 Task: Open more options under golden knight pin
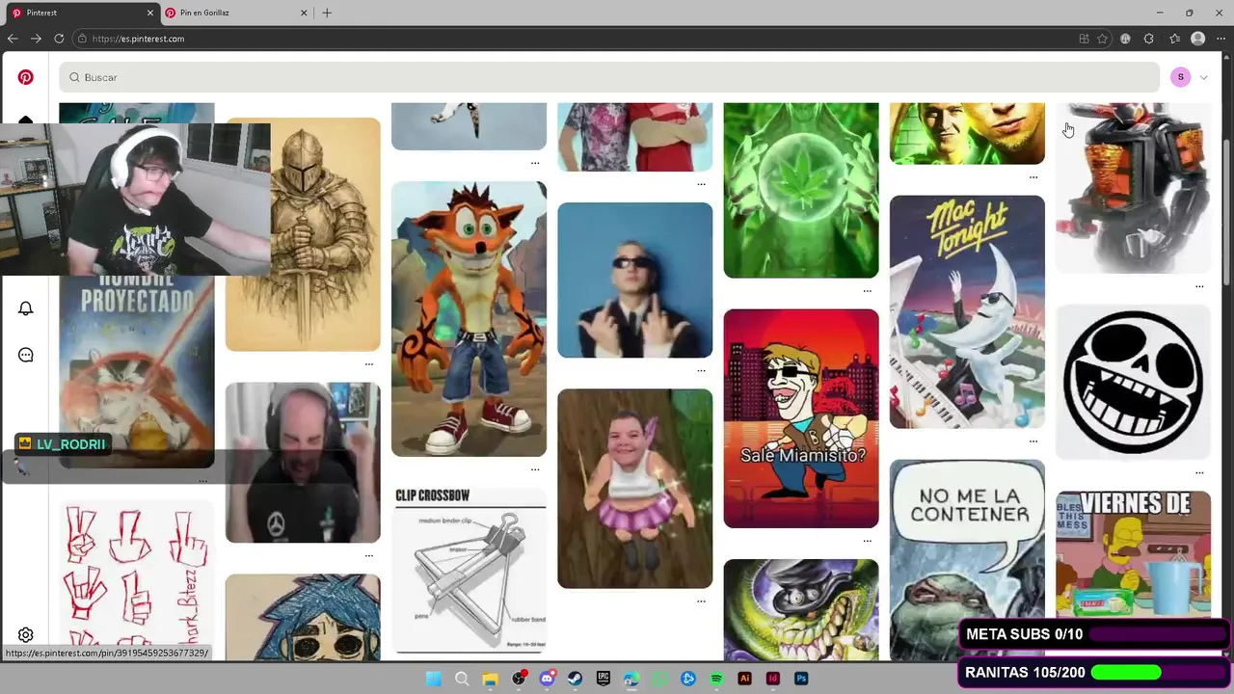(x=369, y=364)
